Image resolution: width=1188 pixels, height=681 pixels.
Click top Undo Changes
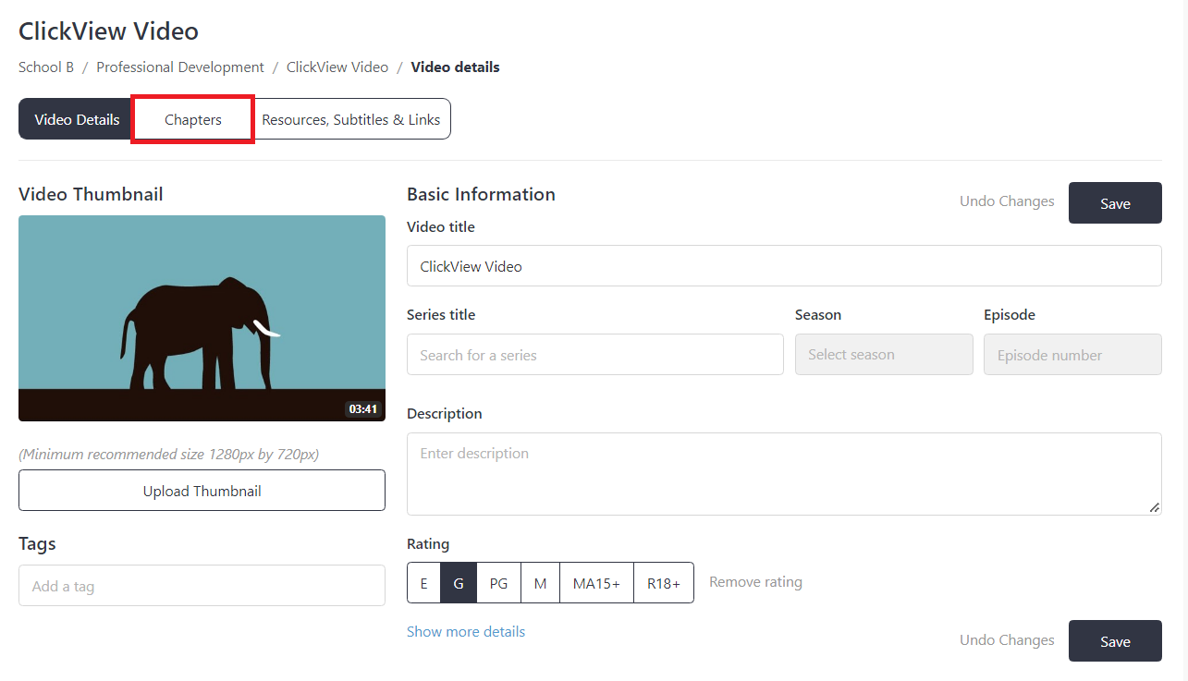click(x=1007, y=201)
